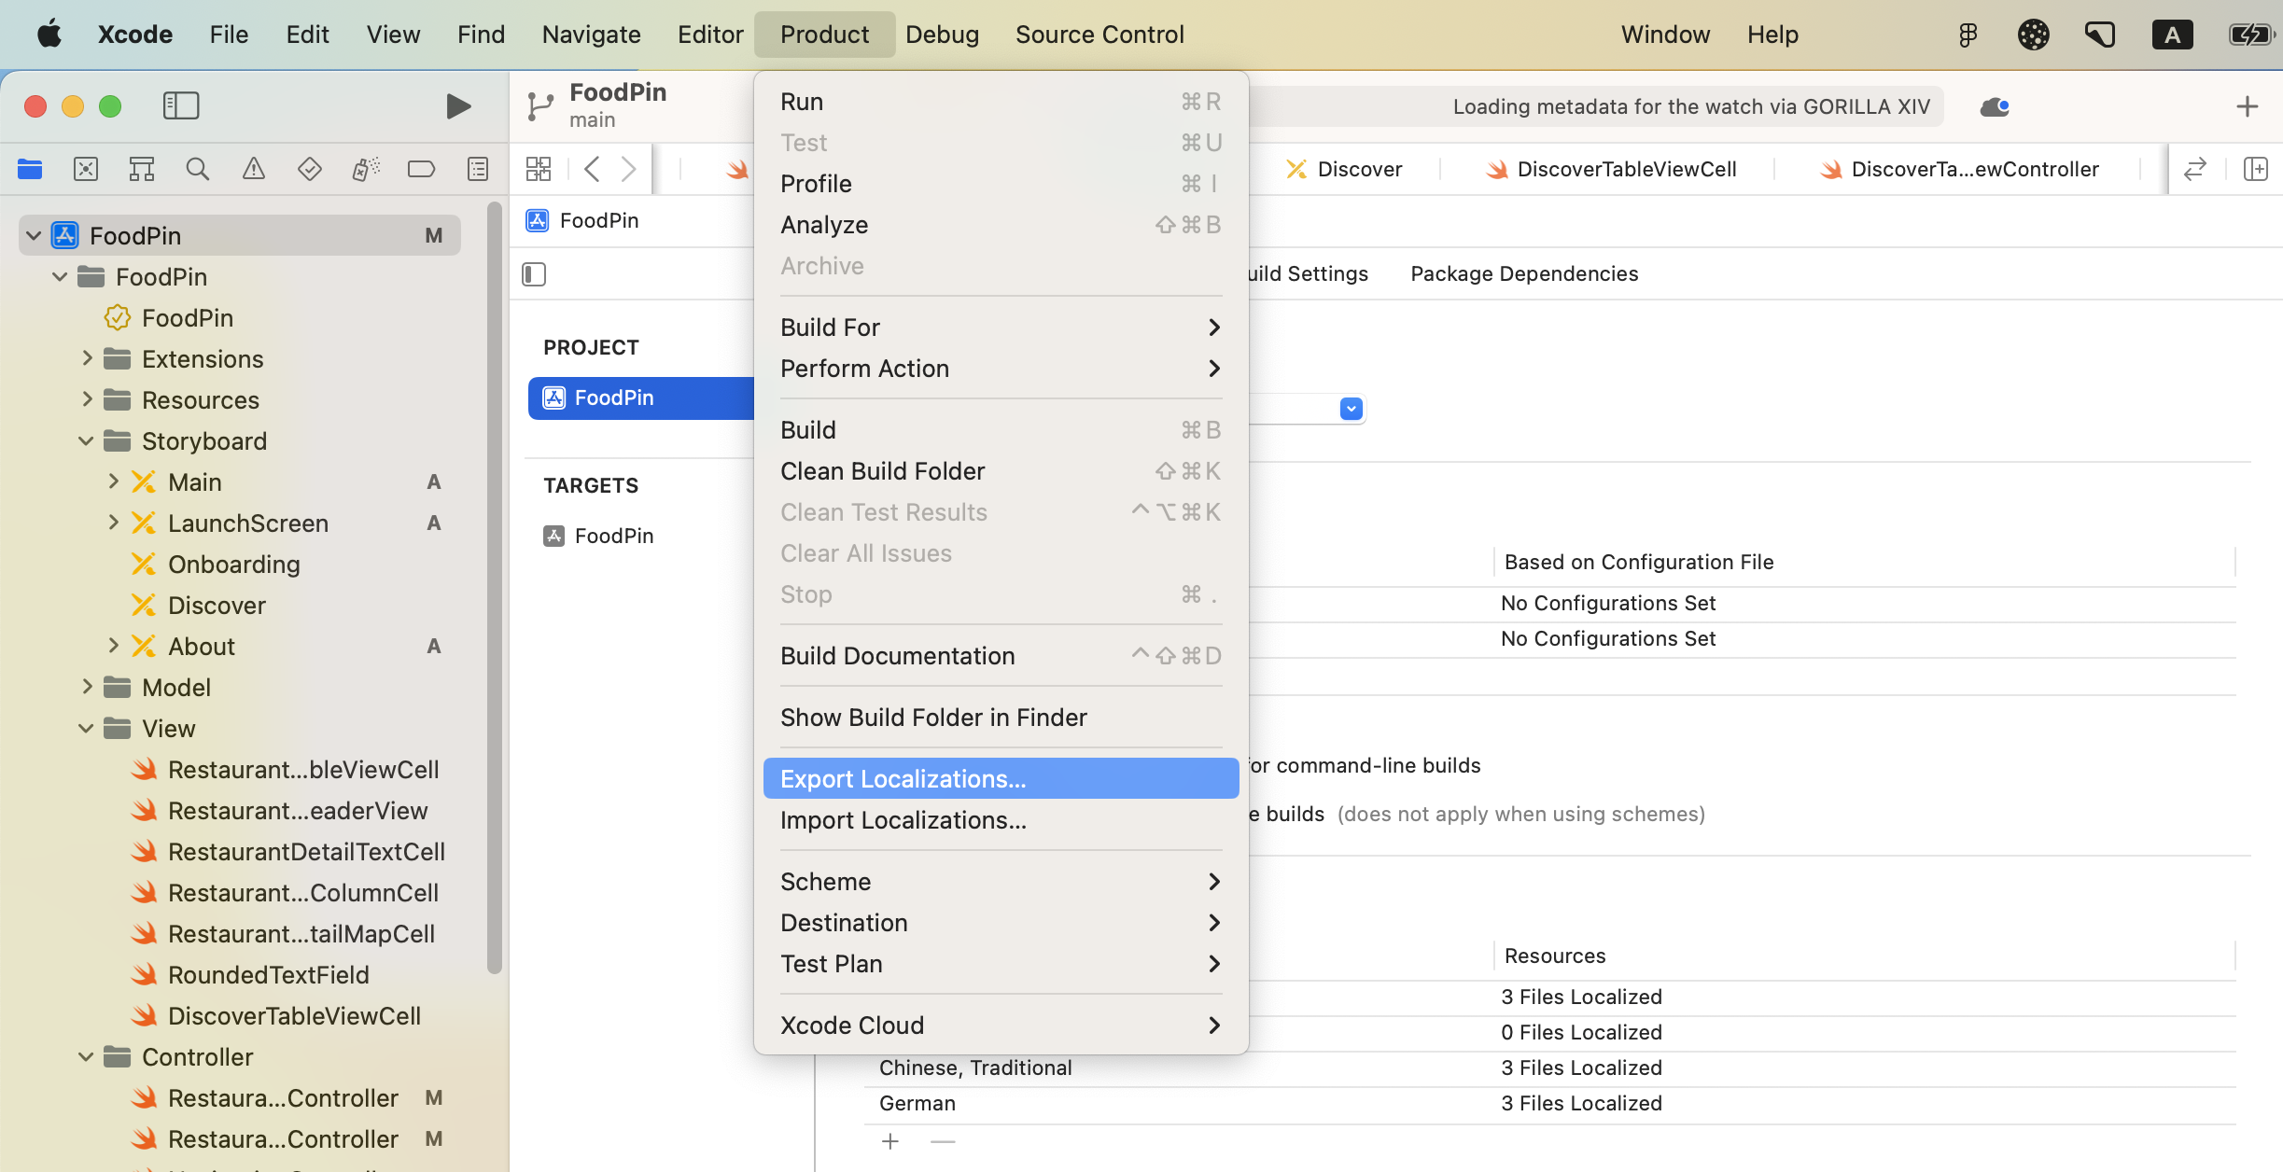The image size is (2283, 1172).
Task: Open the Test navigator checkmark icon
Action: tap(309, 169)
